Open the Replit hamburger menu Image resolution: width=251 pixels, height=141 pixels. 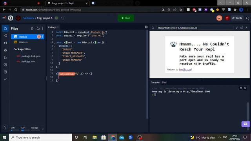pos(4,18)
